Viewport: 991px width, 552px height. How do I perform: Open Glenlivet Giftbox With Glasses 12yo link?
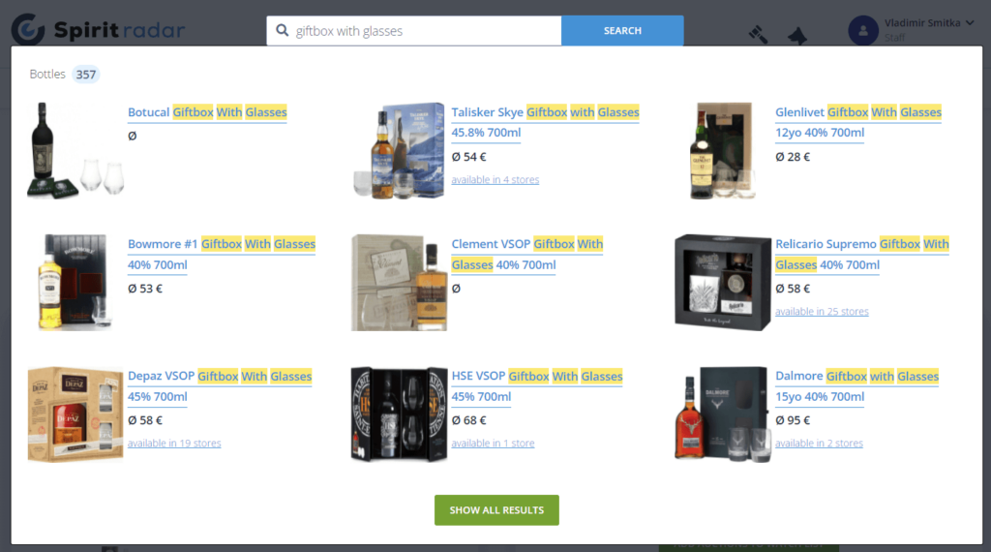point(858,122)
